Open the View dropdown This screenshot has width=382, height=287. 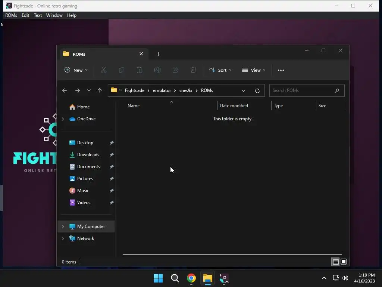coord(254,70)
